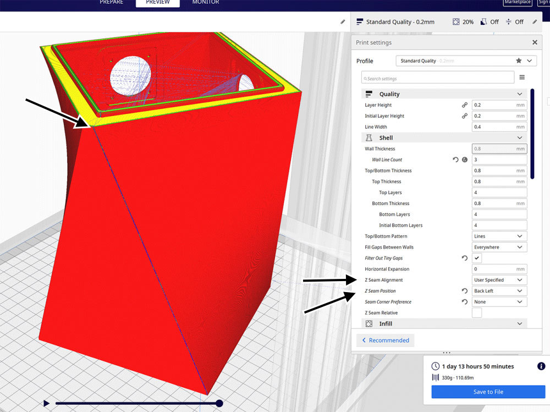Open the Seam Corner Preference dropdown
The image size is (550, 412).
pyautogui.click(x=499, y=302)
